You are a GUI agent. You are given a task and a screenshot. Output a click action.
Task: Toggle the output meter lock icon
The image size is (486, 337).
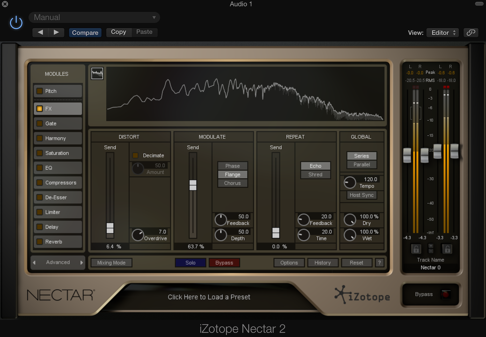pyautogui.click(x=447, y=249)
